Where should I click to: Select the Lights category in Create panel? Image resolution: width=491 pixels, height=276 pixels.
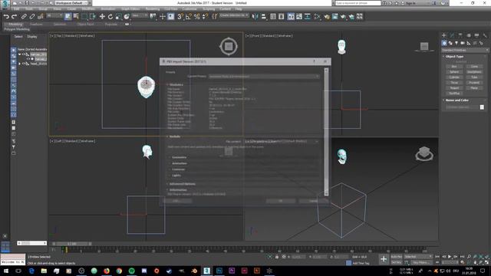[x=456, y=43]
